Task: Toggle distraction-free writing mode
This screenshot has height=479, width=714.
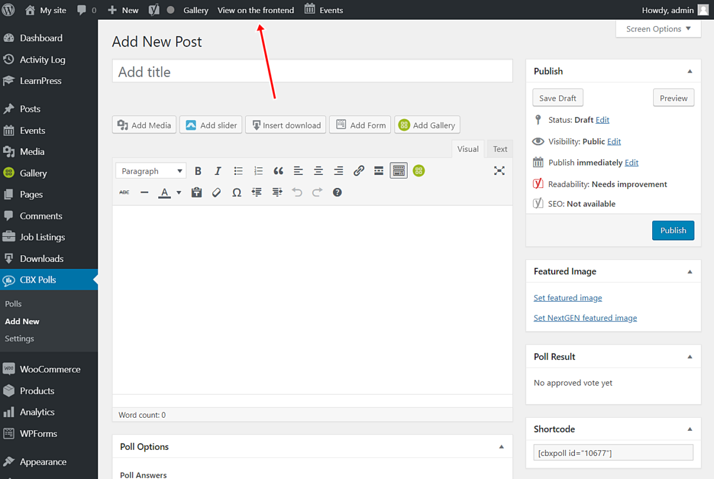Action: coord(499,171)
